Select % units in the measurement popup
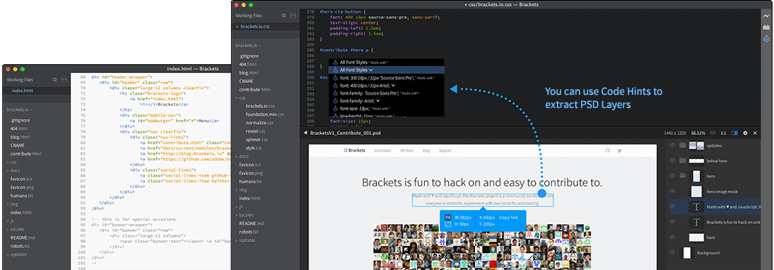Screen dimensions: 774x270 448,224
